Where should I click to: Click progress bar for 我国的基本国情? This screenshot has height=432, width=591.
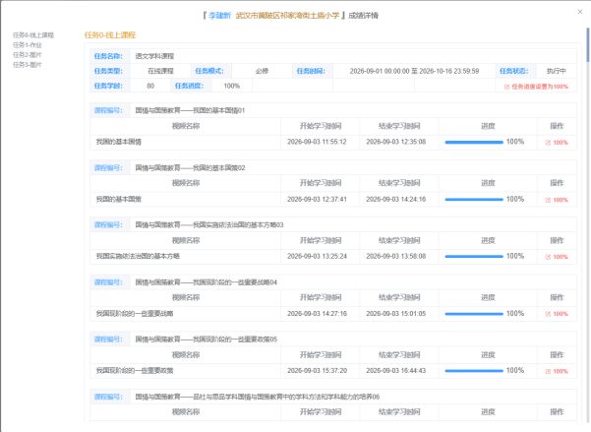[474, 143]
